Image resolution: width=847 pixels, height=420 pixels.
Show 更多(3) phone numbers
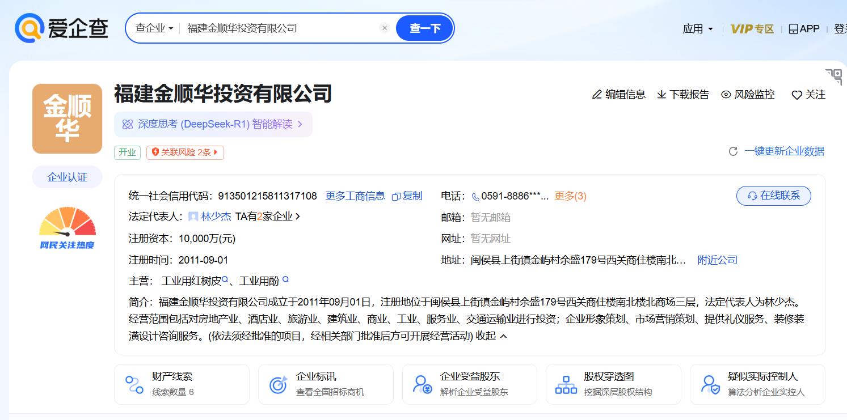click(x=570, y=196)
